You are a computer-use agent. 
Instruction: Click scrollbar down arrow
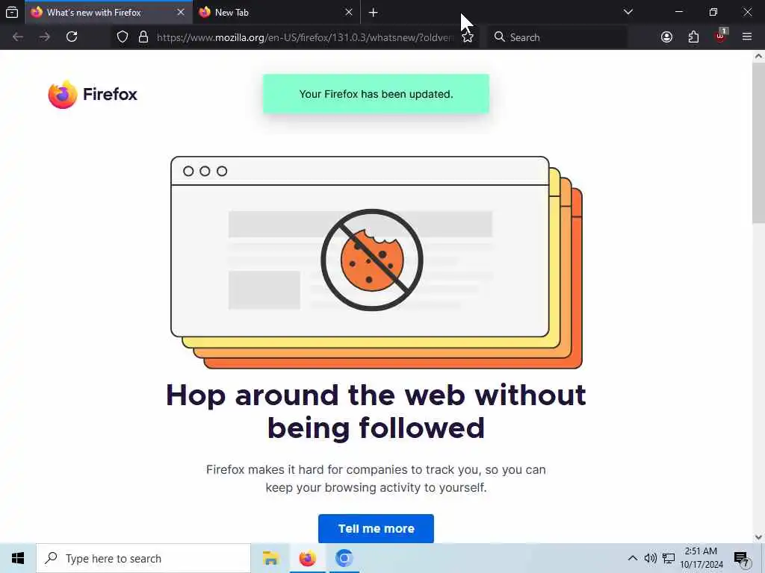(x=758, y=537)
